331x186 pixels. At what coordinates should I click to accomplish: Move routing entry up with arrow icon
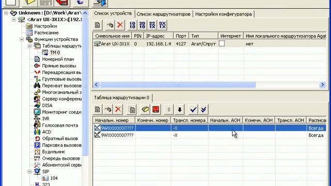pos(169,110)
